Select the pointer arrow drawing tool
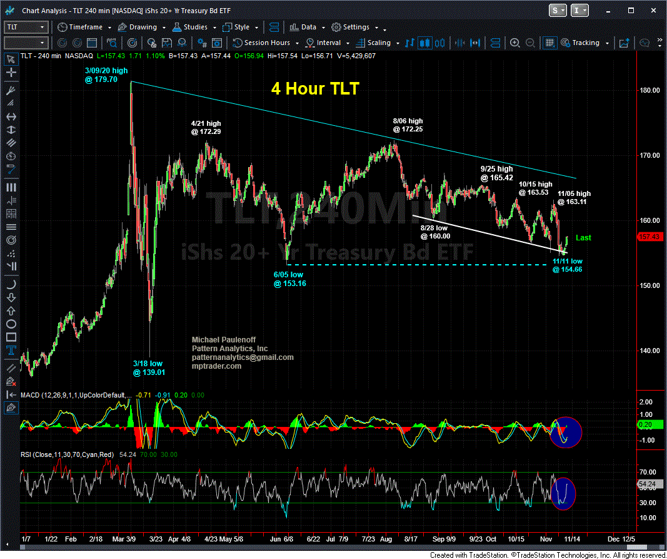Viewport: 667px width, 559px height. pos(11,59)
